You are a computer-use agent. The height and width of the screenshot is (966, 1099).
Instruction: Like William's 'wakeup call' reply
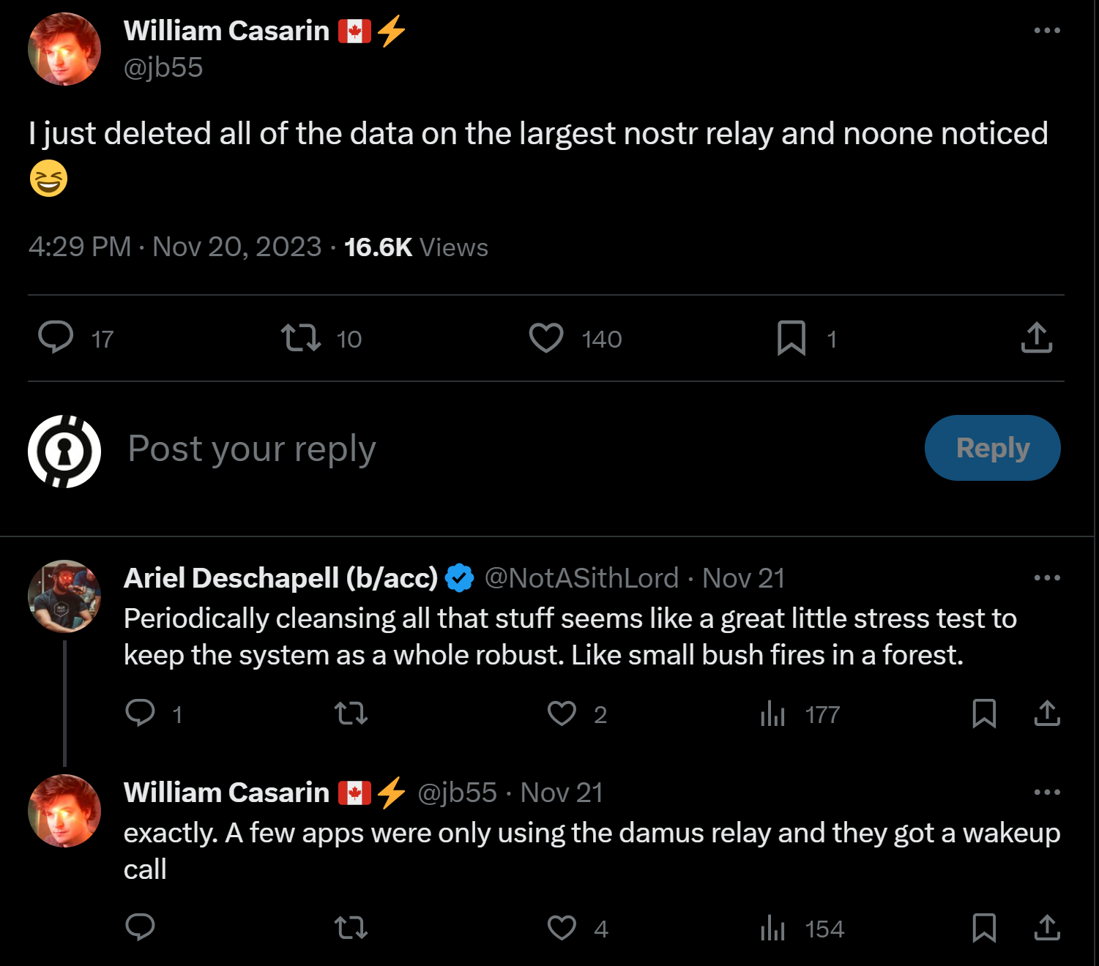click(562, 927)
